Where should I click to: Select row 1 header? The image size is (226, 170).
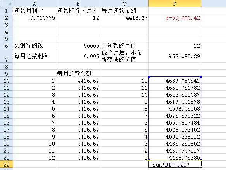tap(7, 10)
